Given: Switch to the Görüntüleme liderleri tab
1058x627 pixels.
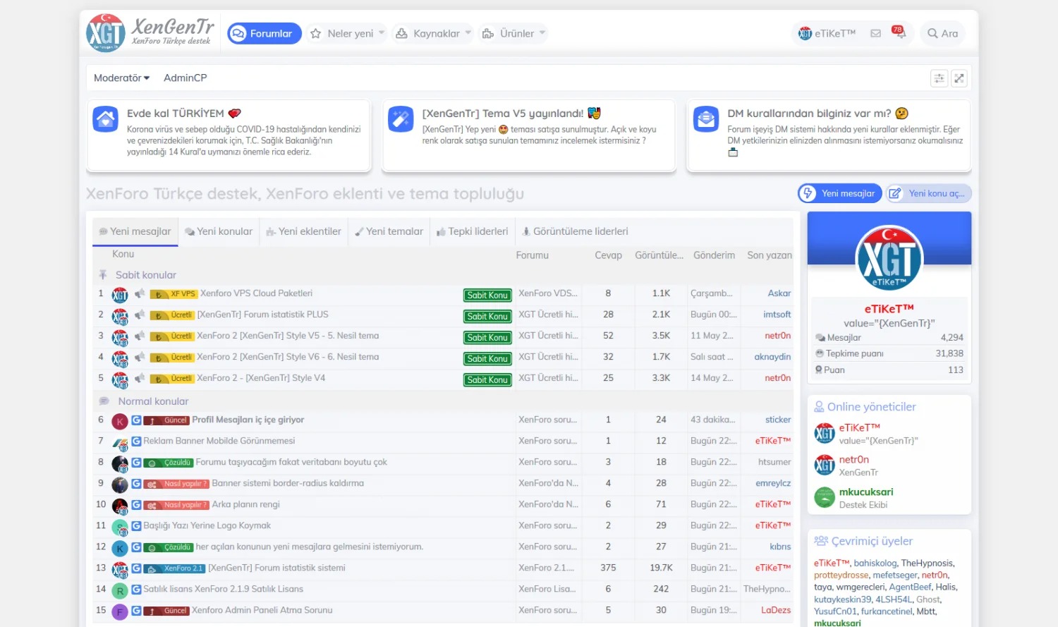Looking at the screenshot, I should point(575,231).
